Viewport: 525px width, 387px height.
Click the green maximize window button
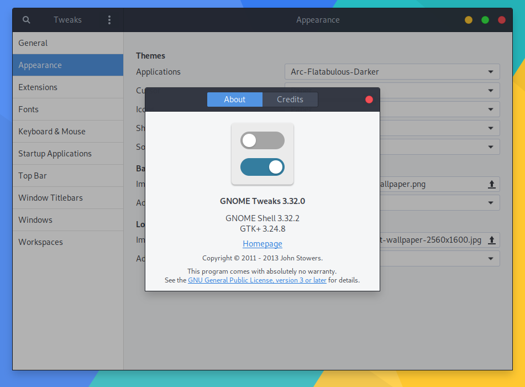485,20
